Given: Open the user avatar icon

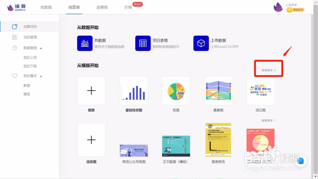Looking at the screenshot, I should (x=278, y=7).
